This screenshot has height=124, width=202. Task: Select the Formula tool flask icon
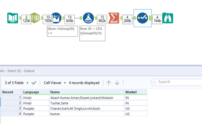(x=88, y=18)
